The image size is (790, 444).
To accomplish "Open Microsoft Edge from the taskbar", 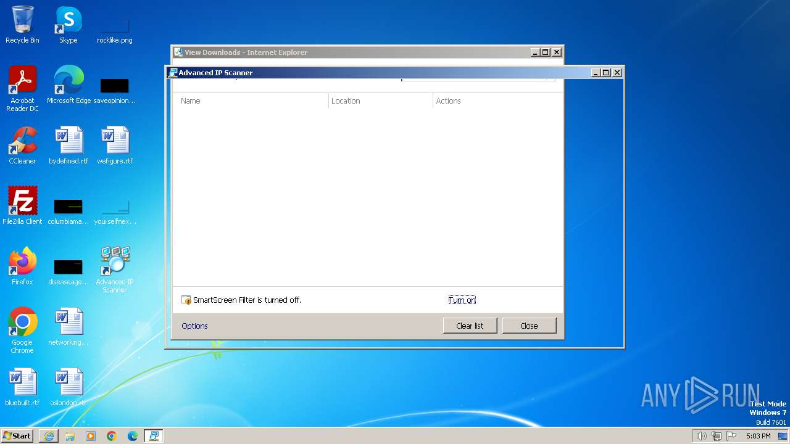I will pyautogui.click(x=133, y=436).
